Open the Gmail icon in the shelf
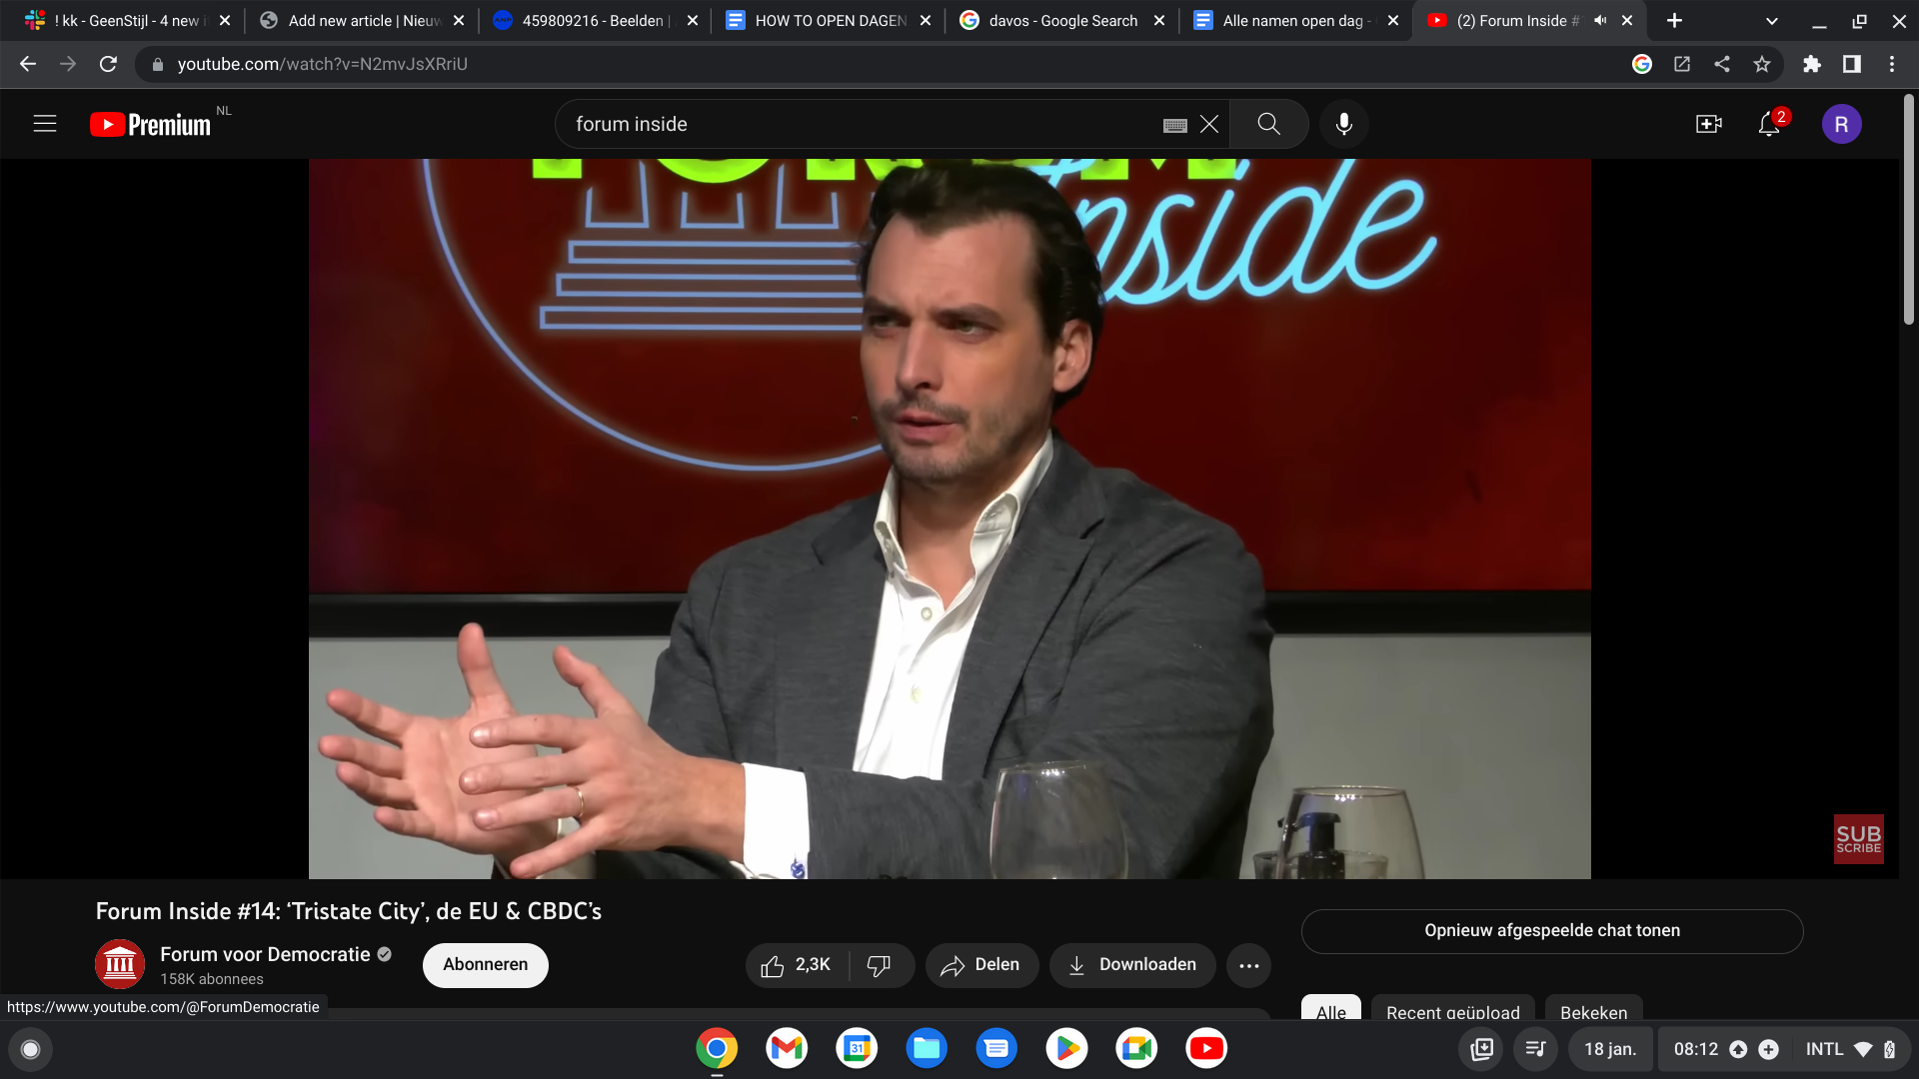The image size is (1919, 1079). tap(787, 1048)
